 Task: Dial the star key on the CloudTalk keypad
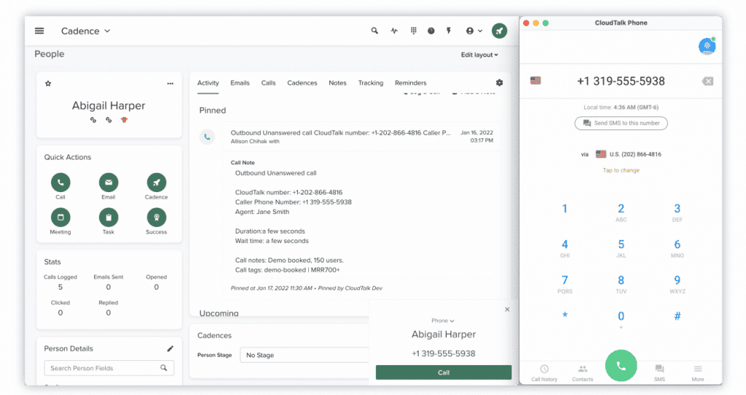point(565,316)
